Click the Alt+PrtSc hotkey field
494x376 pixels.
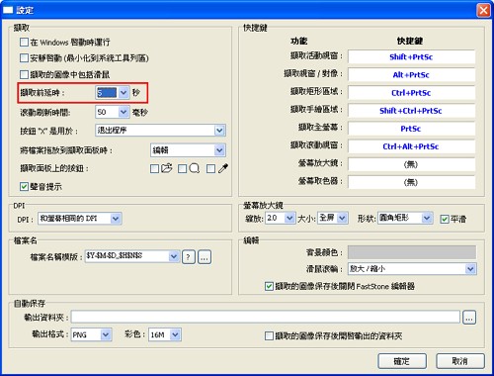[412, 75]
